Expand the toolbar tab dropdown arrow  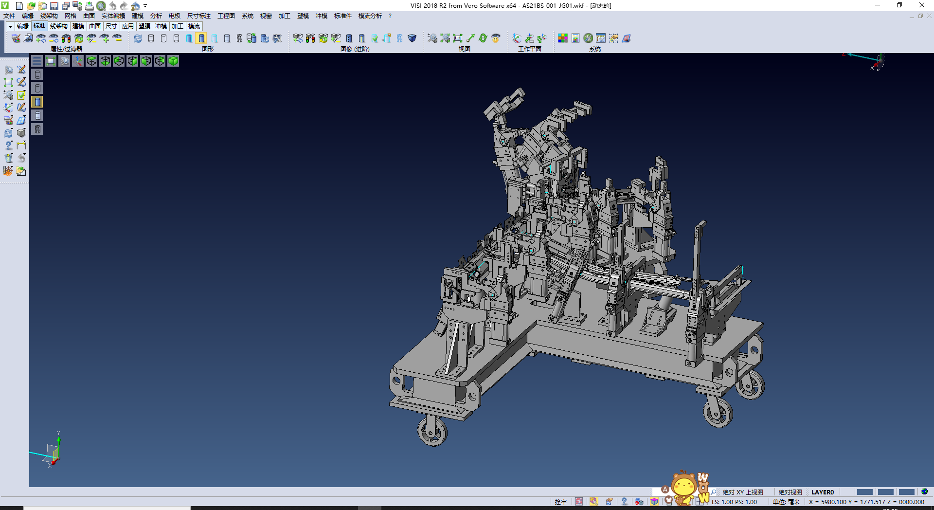coord(10,26)
